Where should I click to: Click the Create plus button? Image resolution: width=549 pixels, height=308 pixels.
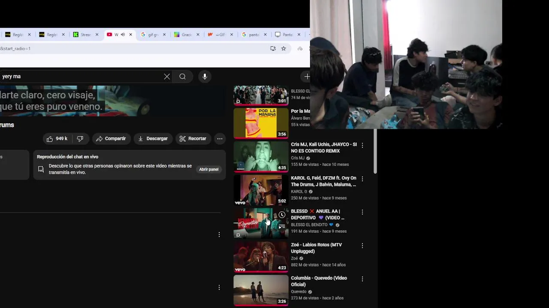(x=307, y=77)
